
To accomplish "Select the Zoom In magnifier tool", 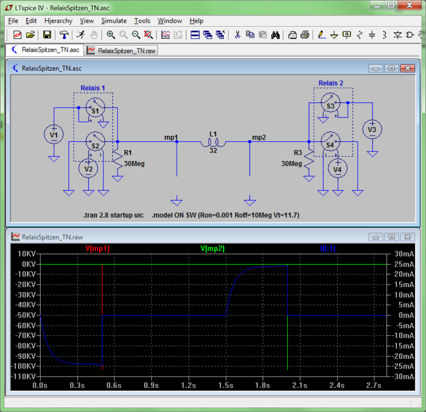I will click(x=111, y=35).
